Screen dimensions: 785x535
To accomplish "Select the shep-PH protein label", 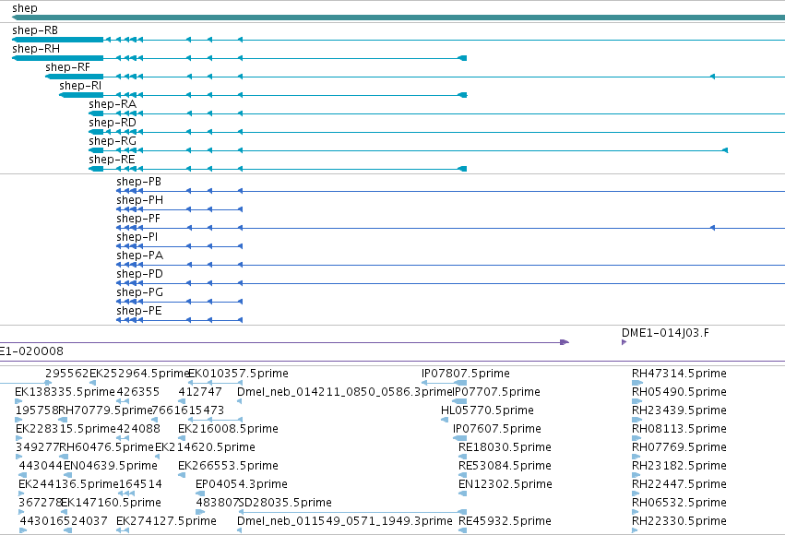I will (x=139, y=201).
